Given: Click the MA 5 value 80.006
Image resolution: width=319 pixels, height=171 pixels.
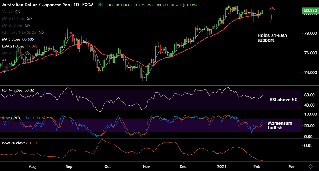Looking at the screenshot, I should 28,39.
